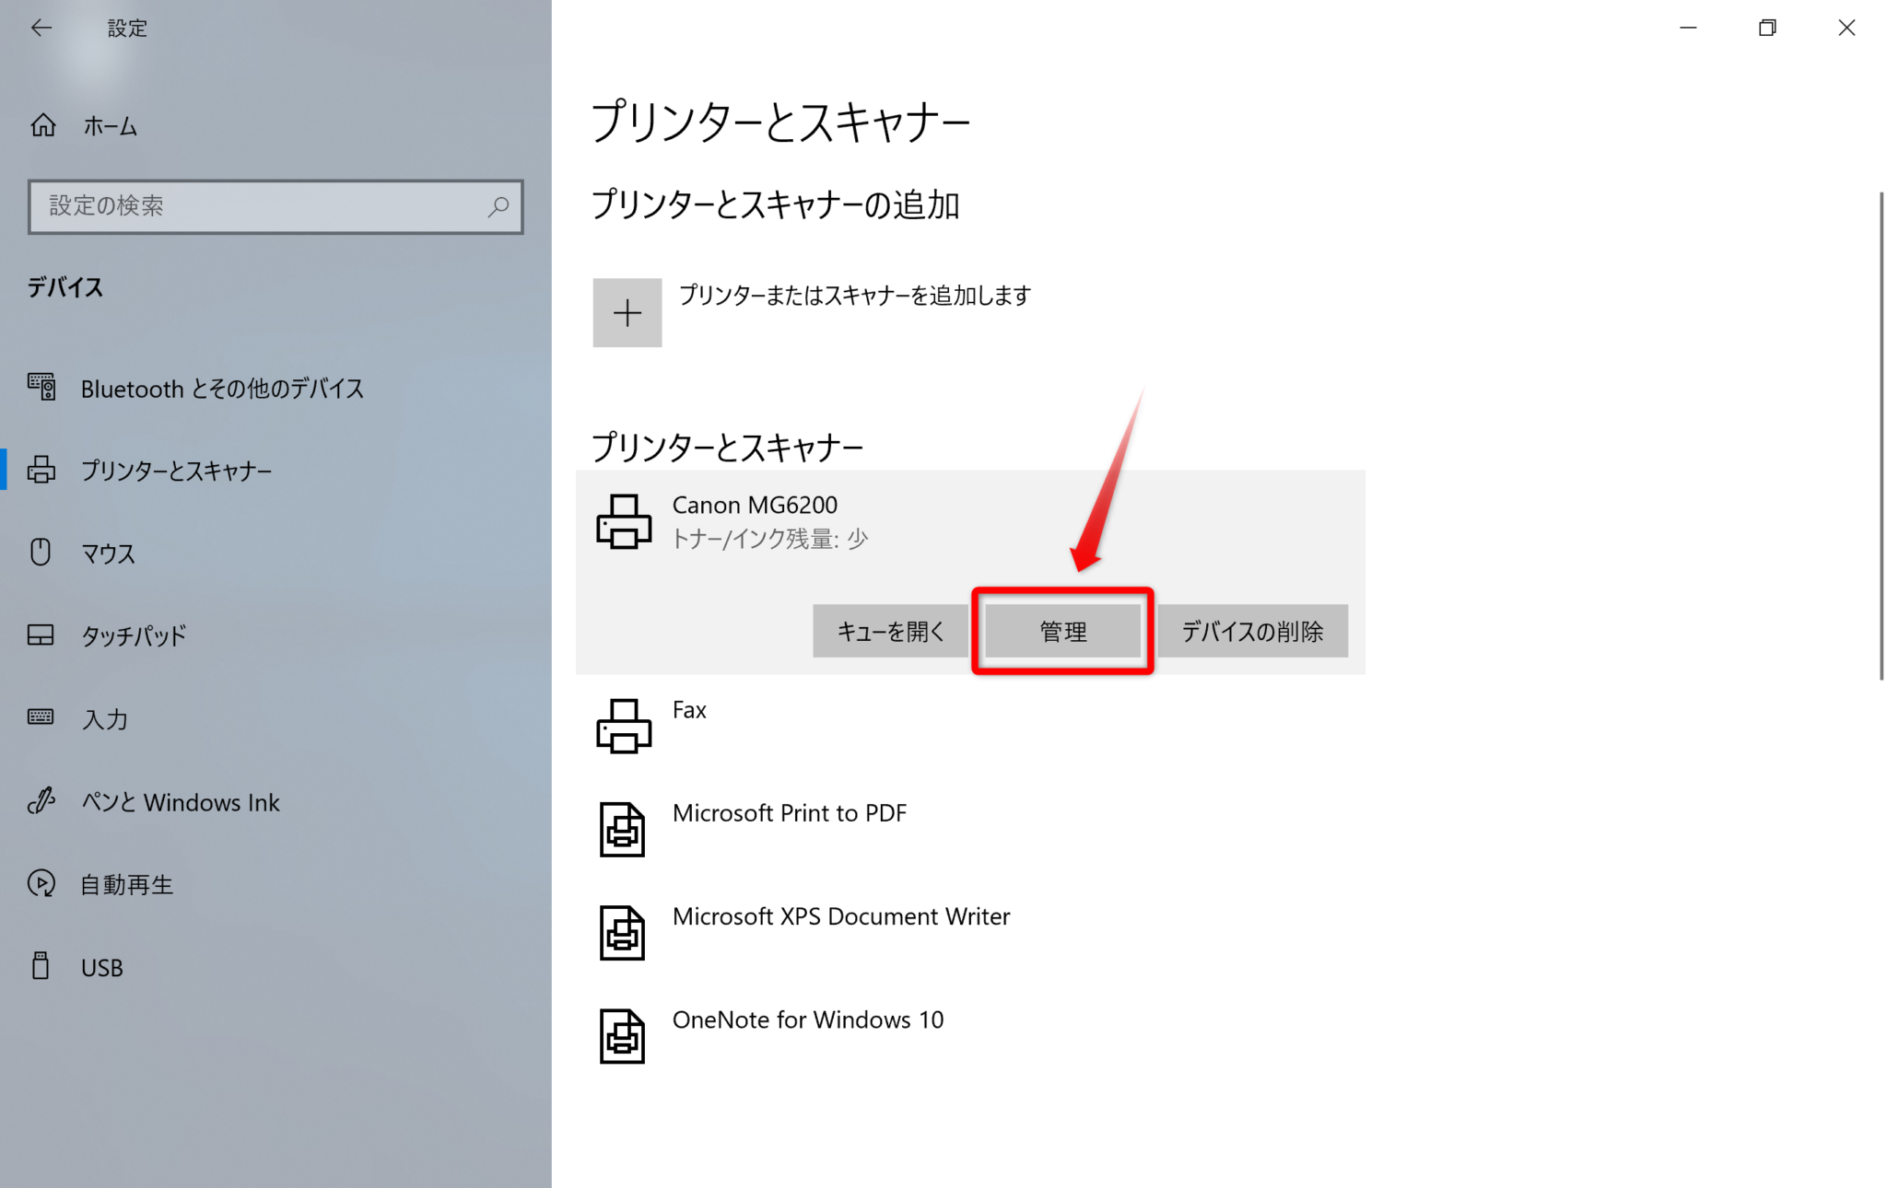The height and width of the screenshot is (1188, 1887).
Task: Select プリンターとスキャナー in the sidebar
Action: point(175,470)
